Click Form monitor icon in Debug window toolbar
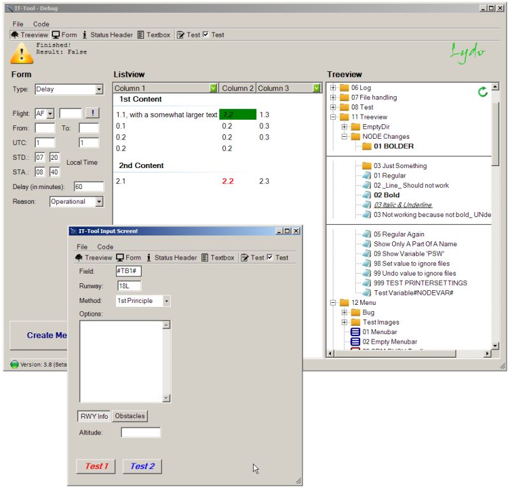Image resolution: width=510 pixels, height=492 pixels. (56, 35)
